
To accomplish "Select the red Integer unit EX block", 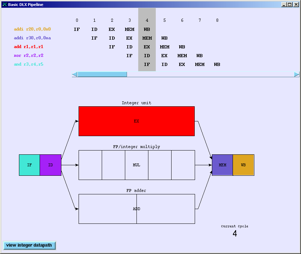I will pyautogui.click(x=136, y=121).
